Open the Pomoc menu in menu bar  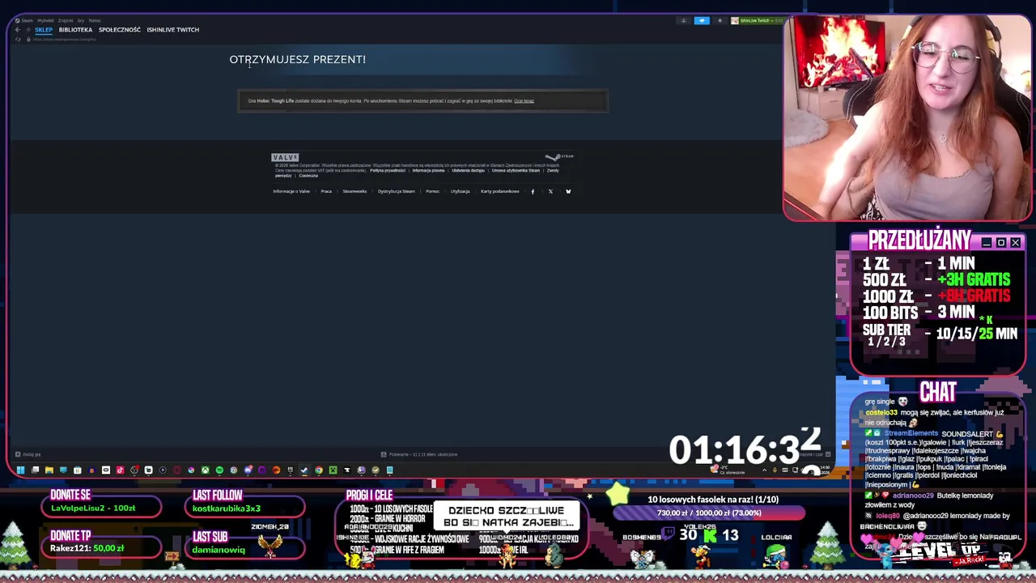[95, 20]
